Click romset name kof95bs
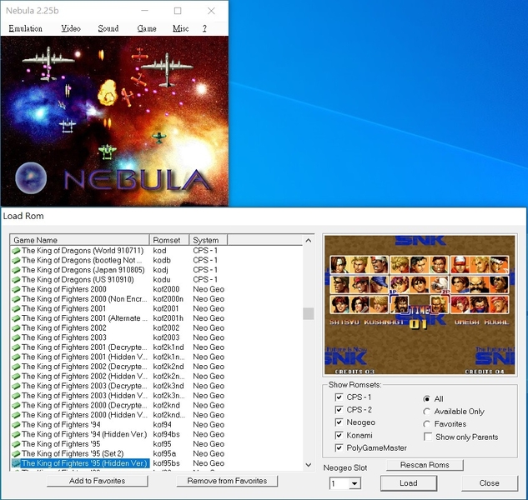The width and height of the screenshot is (528, 500). click(166, 463)
